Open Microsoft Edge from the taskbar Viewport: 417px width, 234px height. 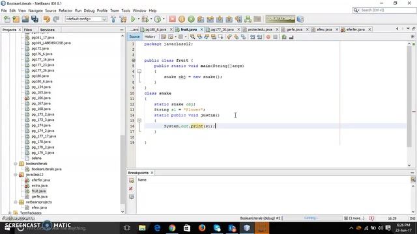pyautogui.click(x=157, y=228)
